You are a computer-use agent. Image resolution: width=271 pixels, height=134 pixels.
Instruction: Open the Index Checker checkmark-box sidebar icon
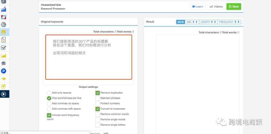click(4, 48)
